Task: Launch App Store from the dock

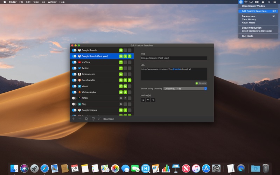Action: pyautogui.click(x=206, y=168)
